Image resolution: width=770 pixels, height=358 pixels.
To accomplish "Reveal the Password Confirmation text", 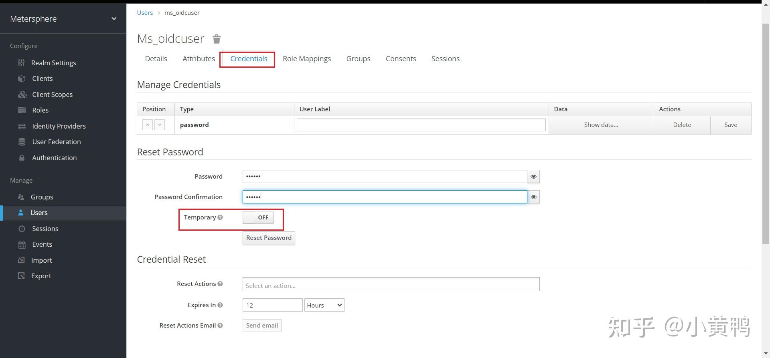I will (533, 197).
